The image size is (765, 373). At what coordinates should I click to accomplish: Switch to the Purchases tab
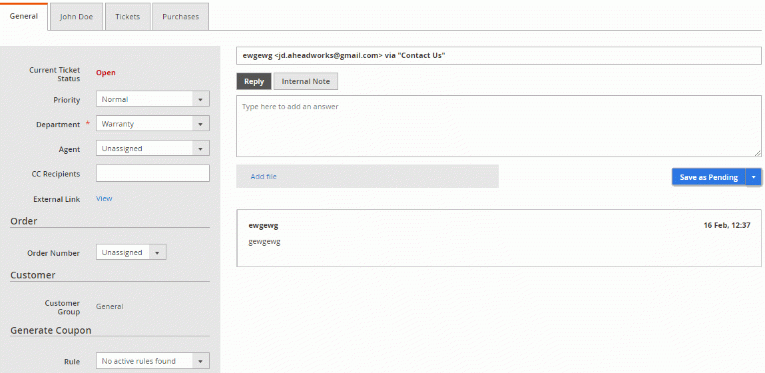coord(180,17)
